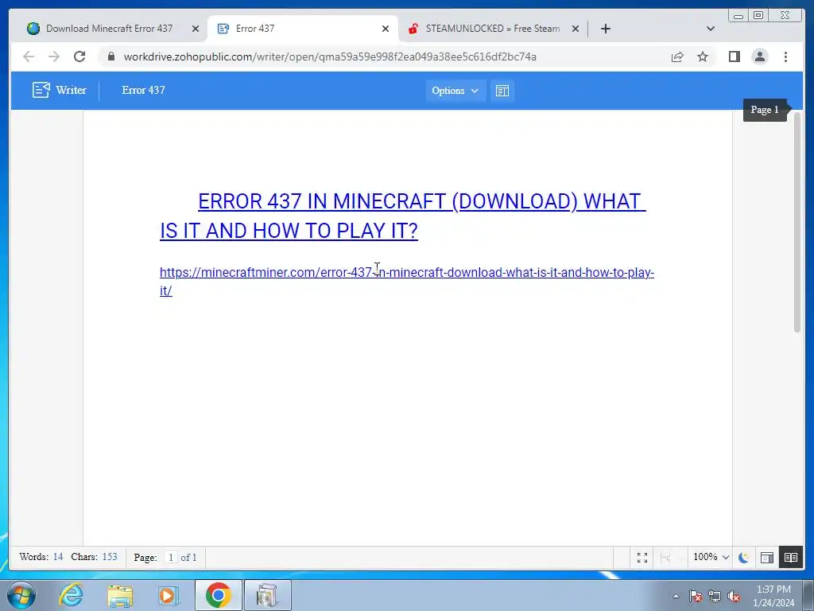Screen dimensions: 814x611
Task: Restore down the Chrome window
Action: (x=758, y=16)
